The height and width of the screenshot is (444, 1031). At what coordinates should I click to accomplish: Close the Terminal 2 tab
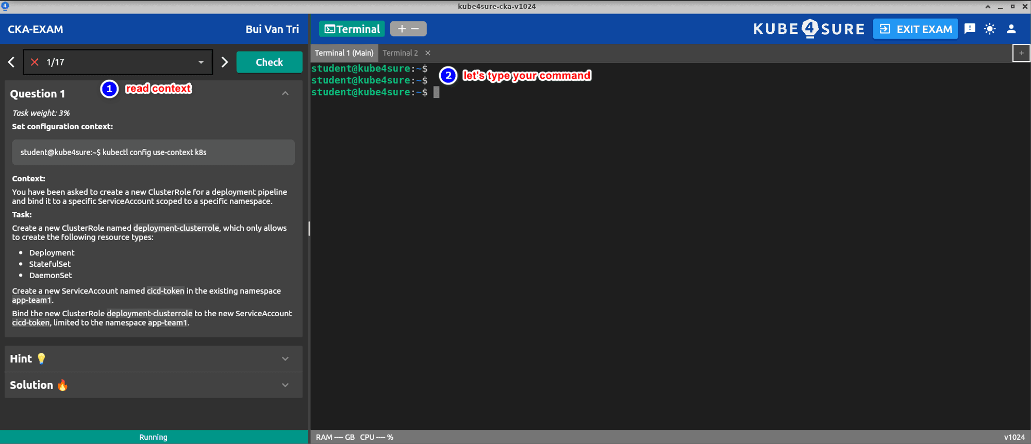pos(428,53)
